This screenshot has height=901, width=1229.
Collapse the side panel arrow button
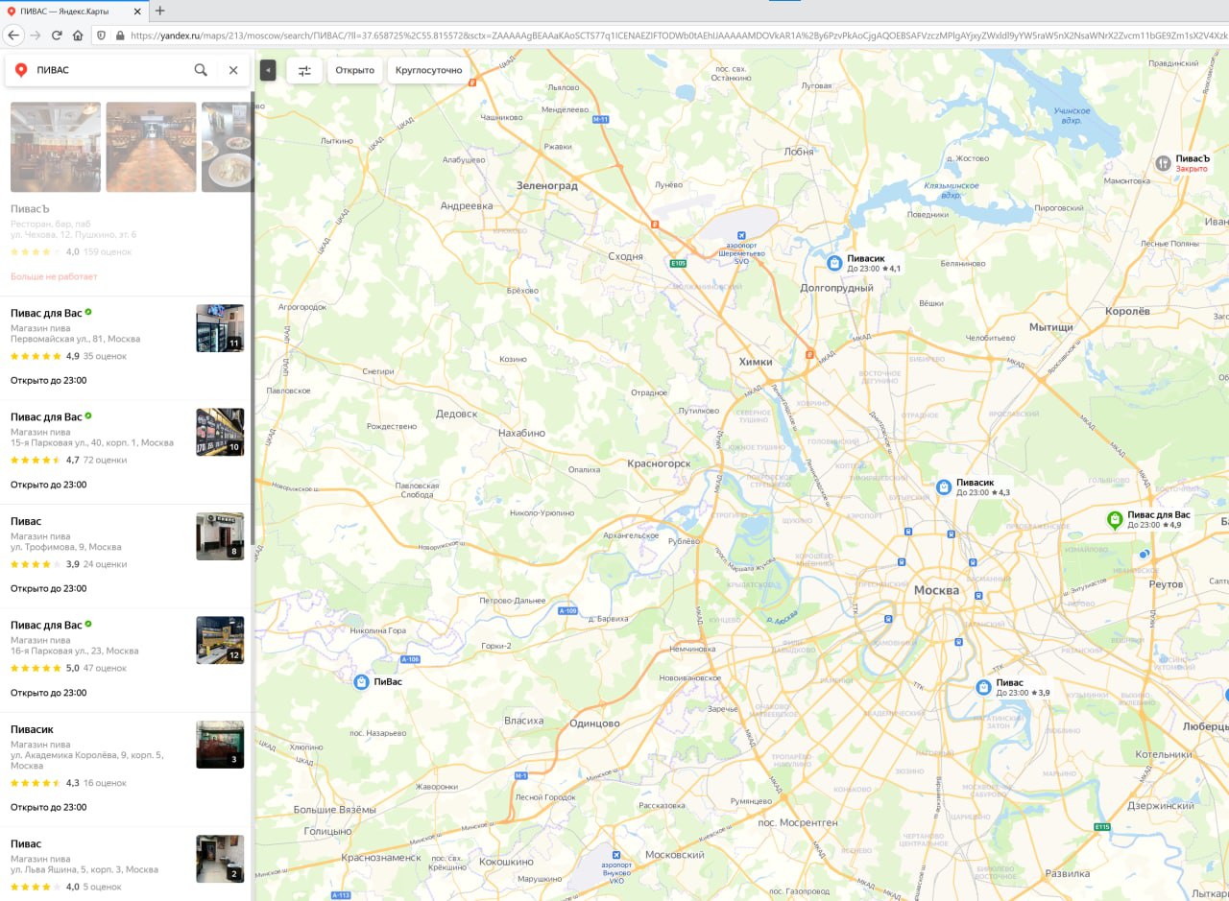pyautogui.click(x=268, y=70)
